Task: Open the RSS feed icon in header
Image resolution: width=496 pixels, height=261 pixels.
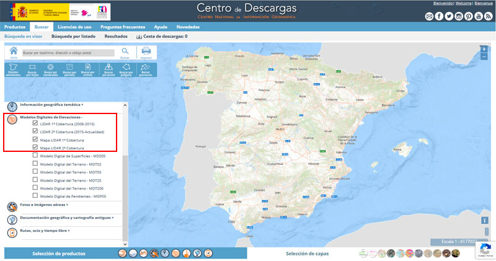Action: [489, 16]
